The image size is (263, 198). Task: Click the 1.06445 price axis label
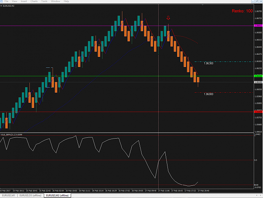pyautogui.click(x=258, y=47)
